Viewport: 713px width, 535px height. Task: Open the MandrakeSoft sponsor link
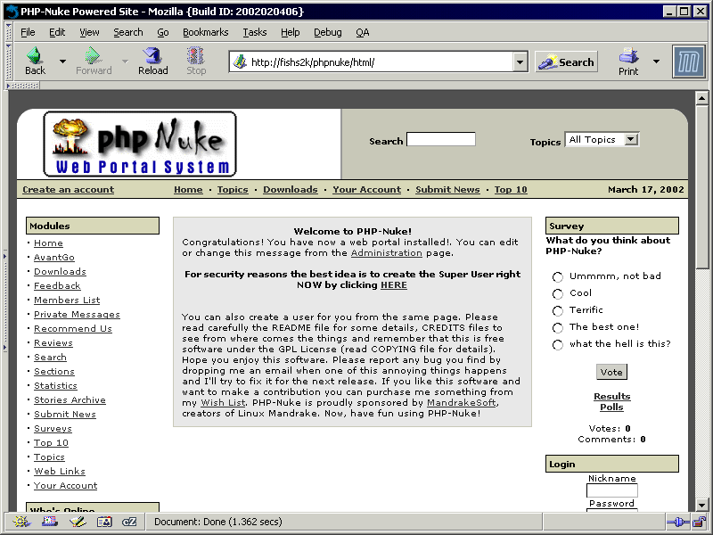click(x=462, y=403)
